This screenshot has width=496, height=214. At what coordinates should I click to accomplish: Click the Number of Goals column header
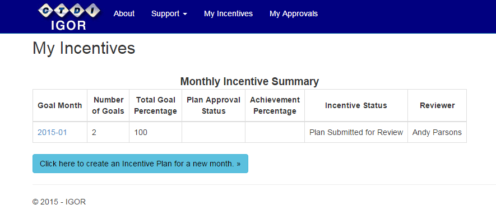[108, 105]
